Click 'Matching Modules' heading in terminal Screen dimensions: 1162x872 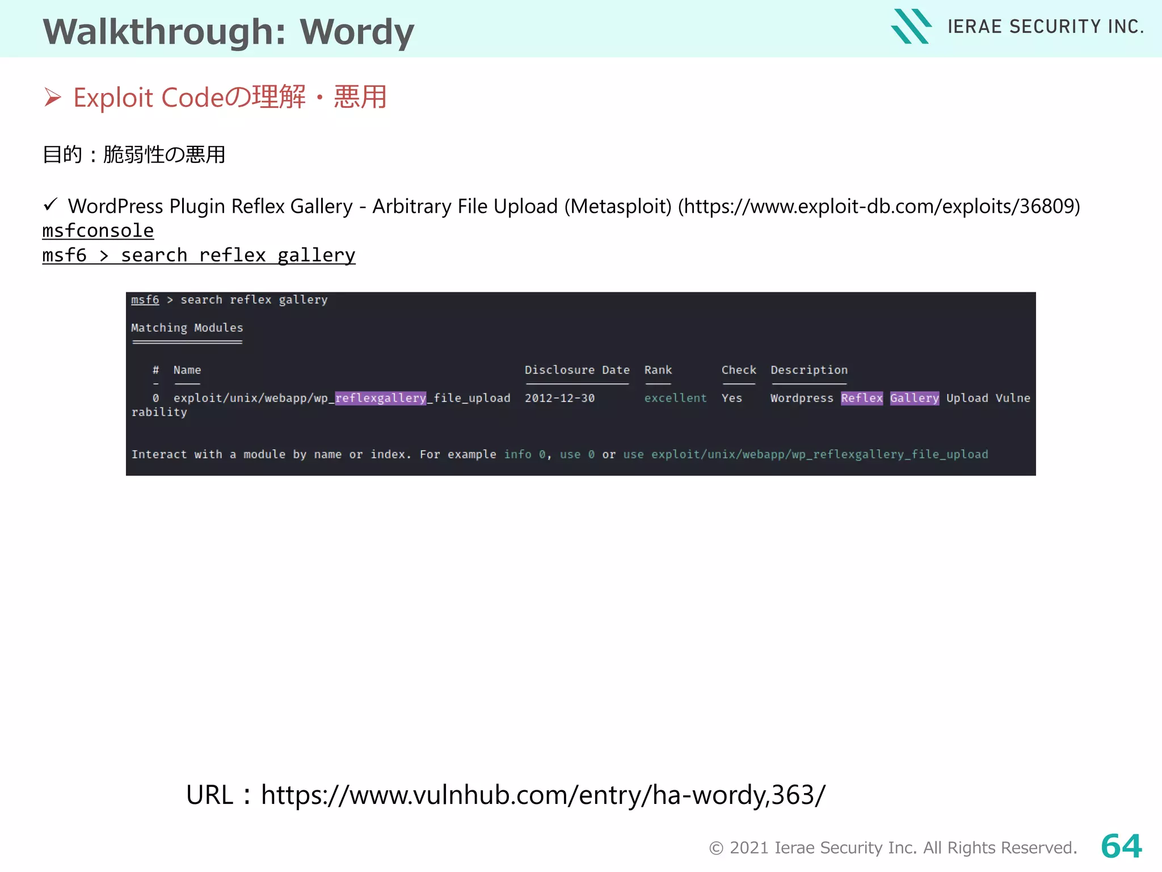pos(187,328)
